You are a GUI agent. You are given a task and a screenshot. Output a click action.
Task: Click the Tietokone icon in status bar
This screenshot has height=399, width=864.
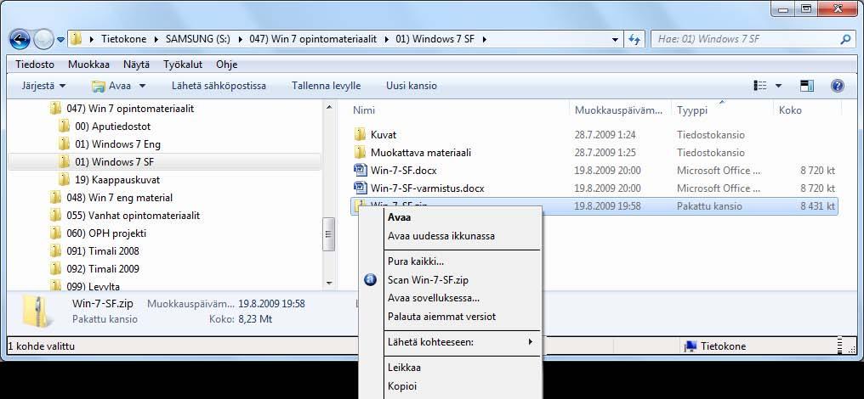tap(690, 346)
